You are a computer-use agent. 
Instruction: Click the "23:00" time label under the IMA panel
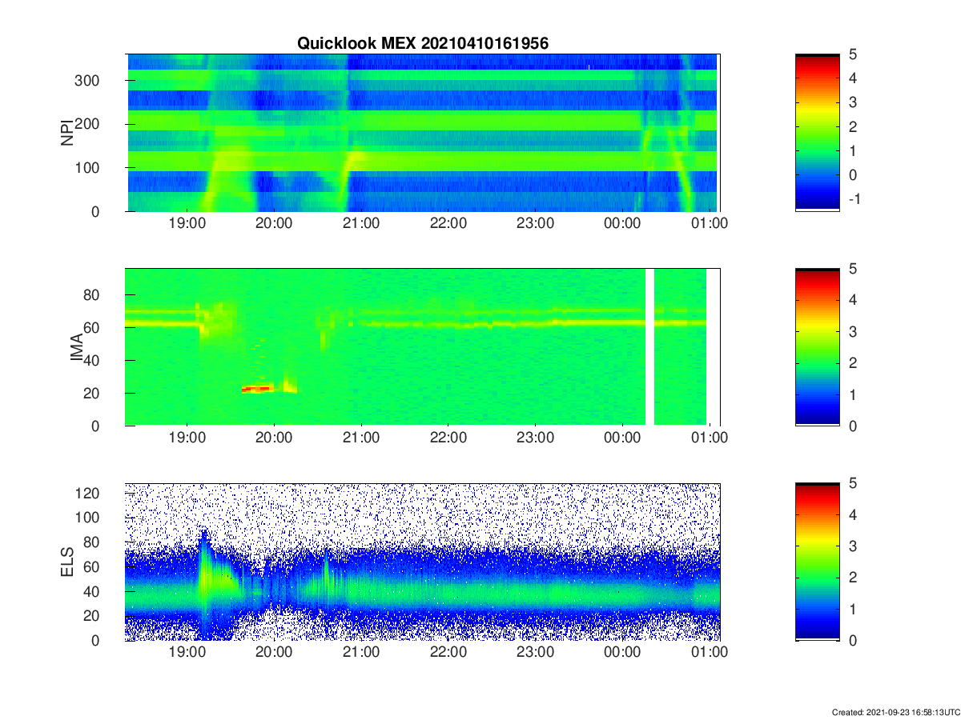tap(536, 439)
